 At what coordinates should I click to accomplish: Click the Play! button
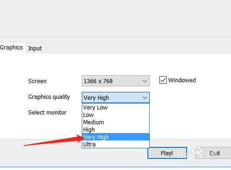tap(167, 153)
